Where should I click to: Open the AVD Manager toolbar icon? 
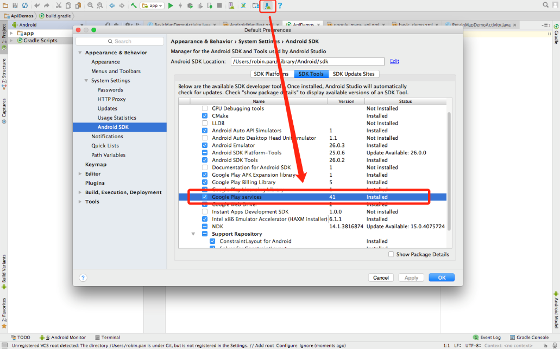pos(231,5)
